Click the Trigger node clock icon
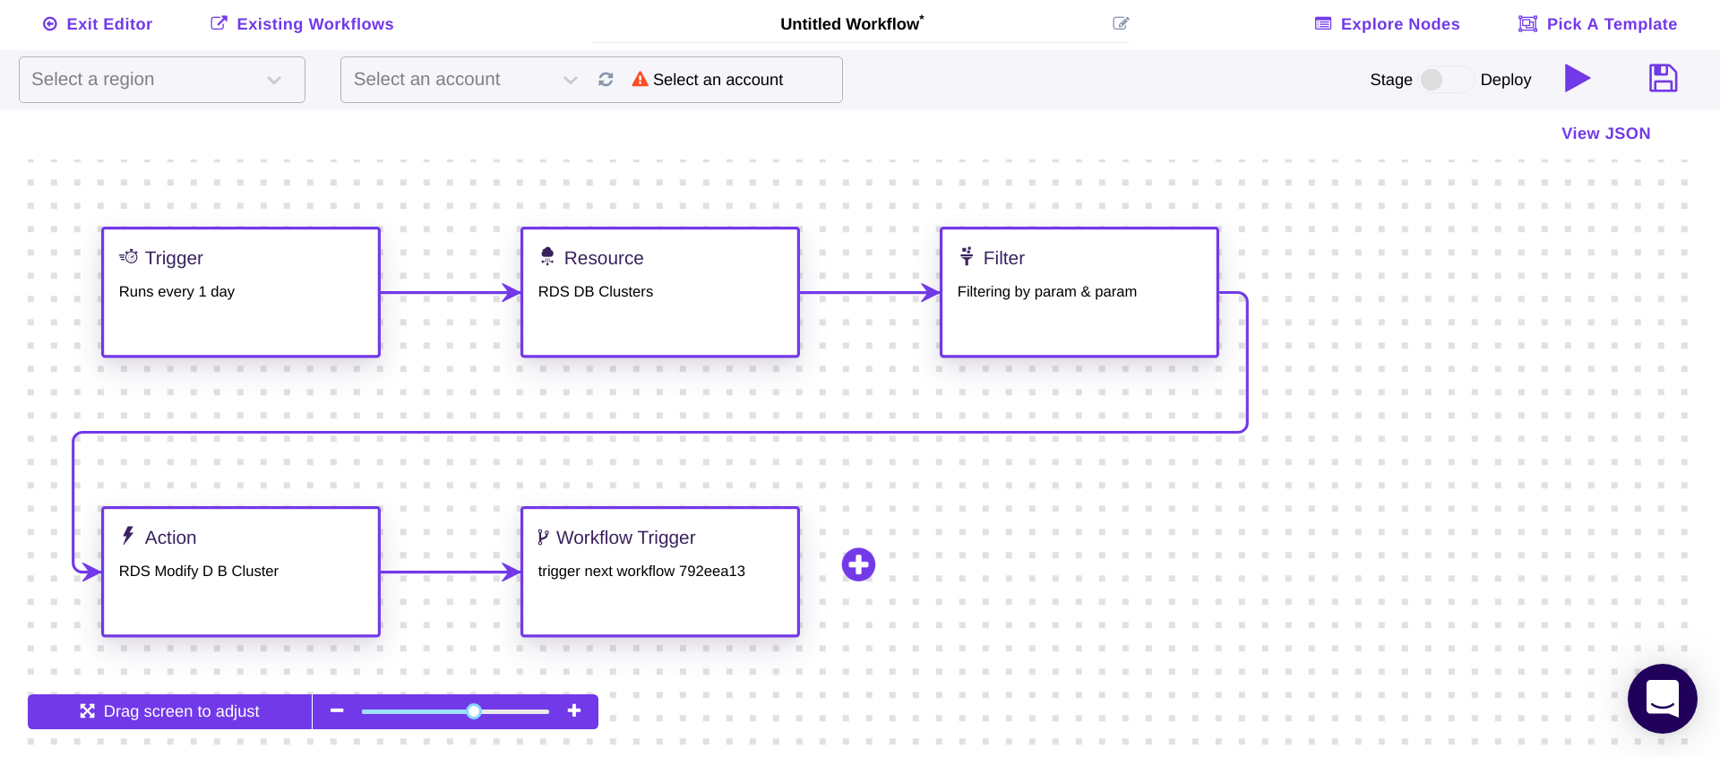The image size is (1720, 757). [x=129, y=257]
